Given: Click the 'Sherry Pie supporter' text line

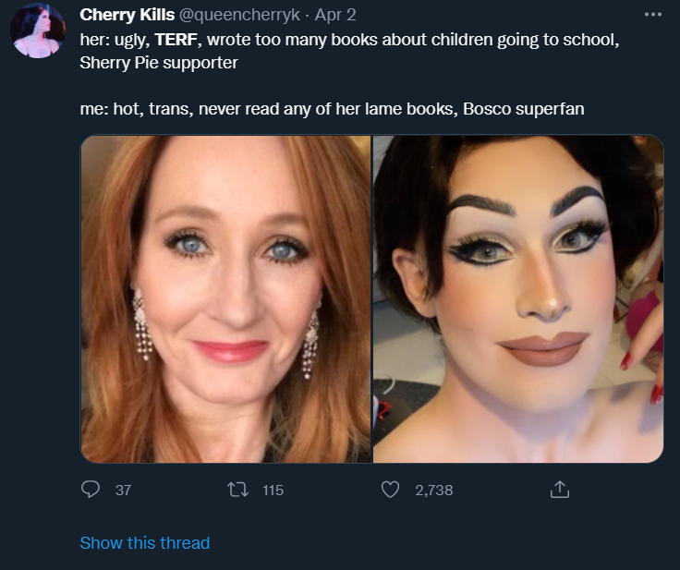Looking at the screenshot, I should click(x=159, y=63).
